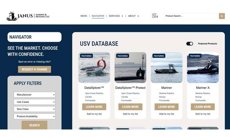Select the Navigator menu item
The height and width of the screenshot is (138, 230).
point(98,16)
